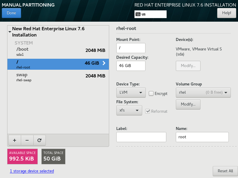Toggle the Encrypt checkbox
The width and height of the screenshot is (238, 178).
151,93
